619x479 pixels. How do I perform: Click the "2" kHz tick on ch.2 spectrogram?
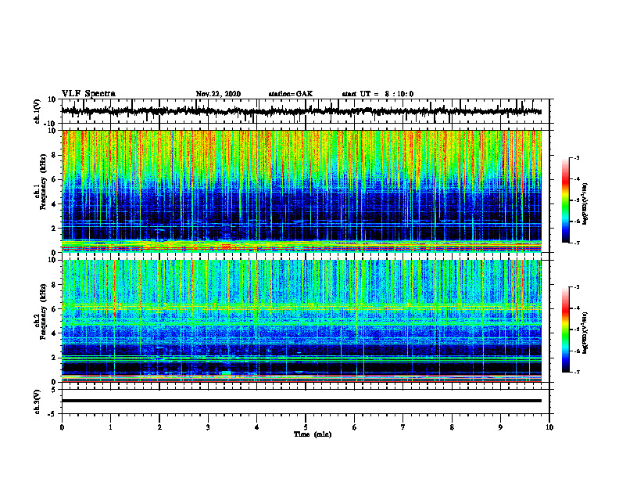[54, 358]
